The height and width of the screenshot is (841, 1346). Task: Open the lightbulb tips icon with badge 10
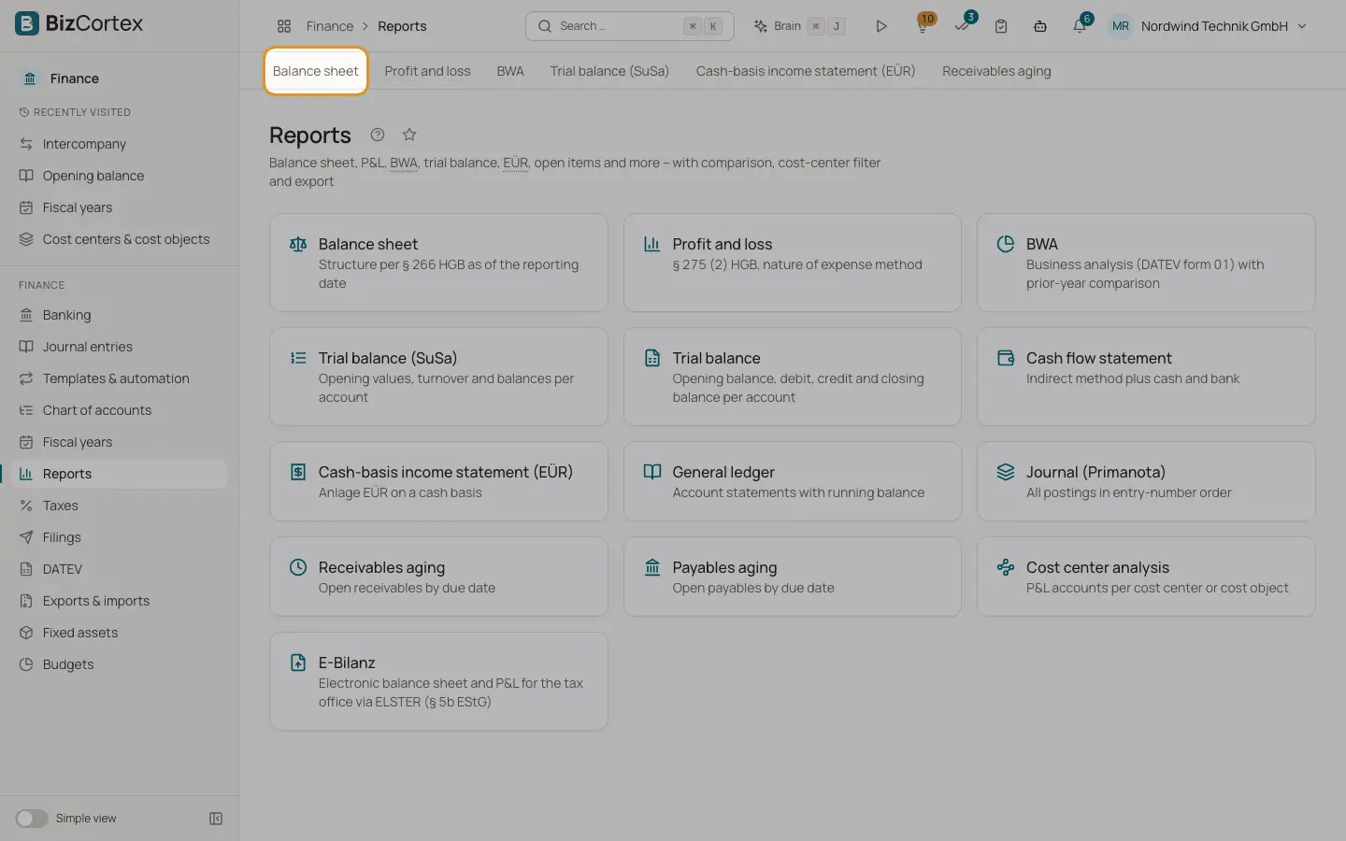[x=924, y=25]
